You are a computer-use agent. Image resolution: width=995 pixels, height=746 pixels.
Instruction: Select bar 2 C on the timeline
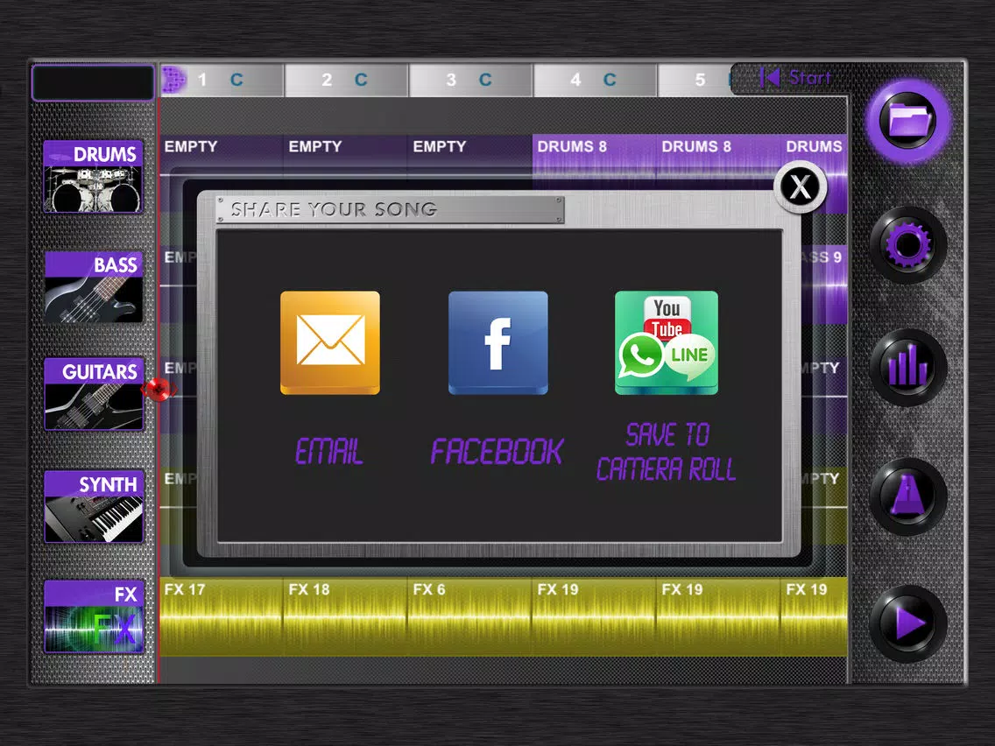(x=347, y=80)
